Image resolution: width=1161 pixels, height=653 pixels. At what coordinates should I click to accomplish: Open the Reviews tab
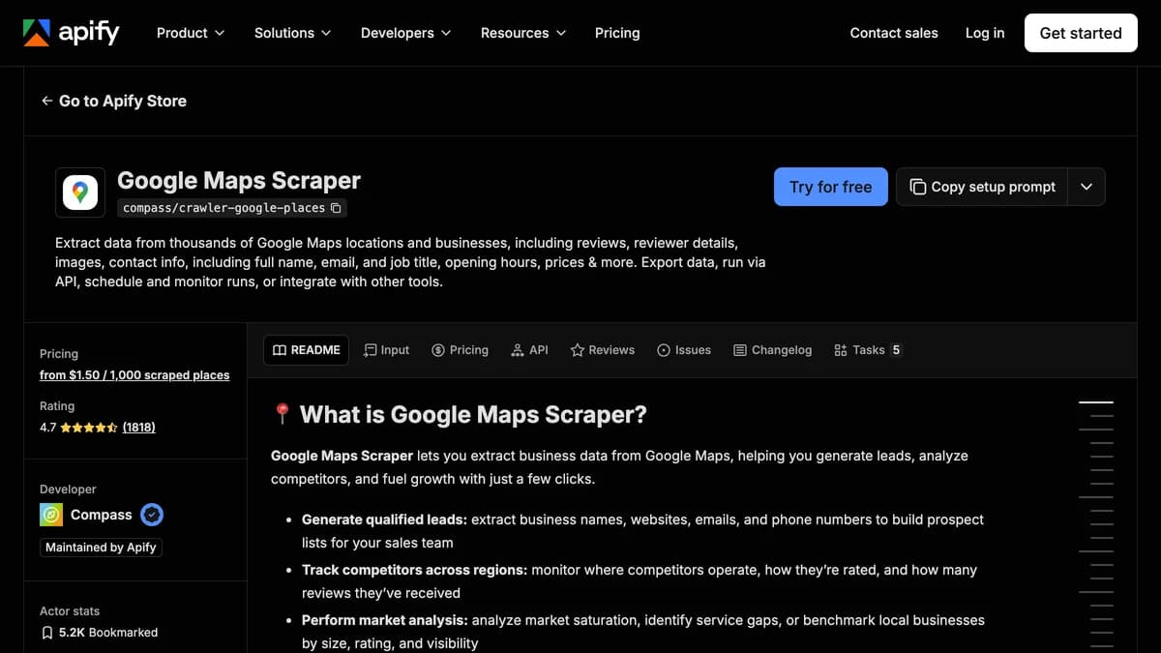click(x=603, y=350)
